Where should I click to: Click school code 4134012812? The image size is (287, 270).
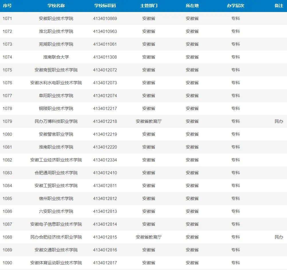pyautogui.click(x=105, y=199)
